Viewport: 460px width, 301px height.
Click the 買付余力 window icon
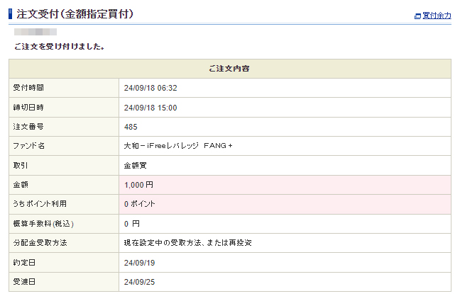tap(417, 16)
